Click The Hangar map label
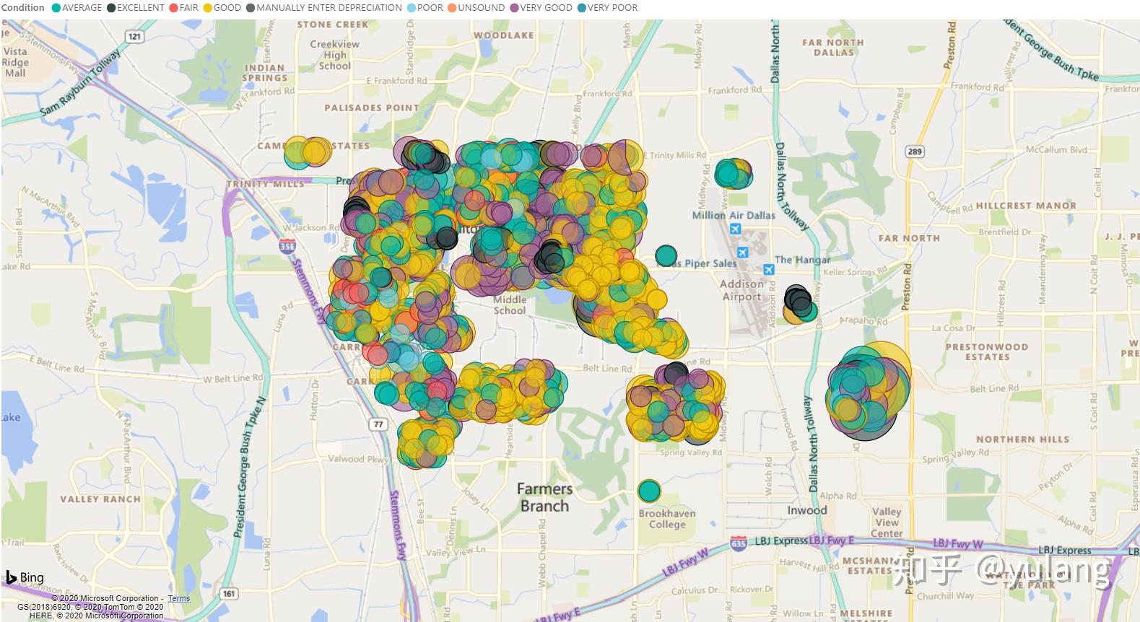The image size is (1140, 622). tap(802, 260)
